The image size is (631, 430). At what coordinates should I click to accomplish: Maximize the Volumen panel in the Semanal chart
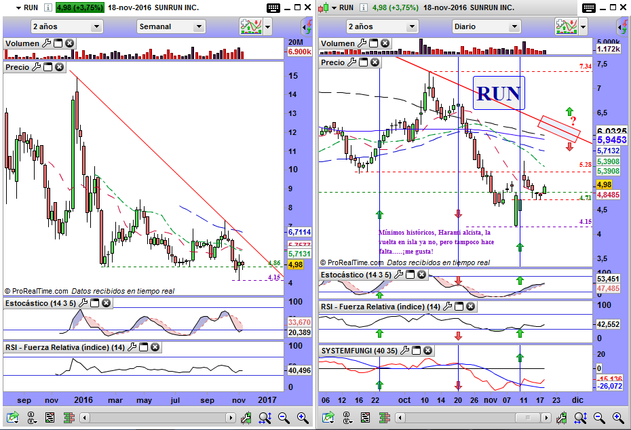58,43
